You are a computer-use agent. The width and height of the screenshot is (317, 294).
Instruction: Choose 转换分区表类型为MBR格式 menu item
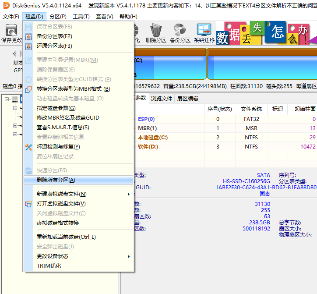point(73,89)
